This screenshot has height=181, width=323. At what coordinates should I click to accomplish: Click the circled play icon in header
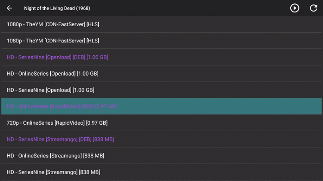[x=294, y=8]
